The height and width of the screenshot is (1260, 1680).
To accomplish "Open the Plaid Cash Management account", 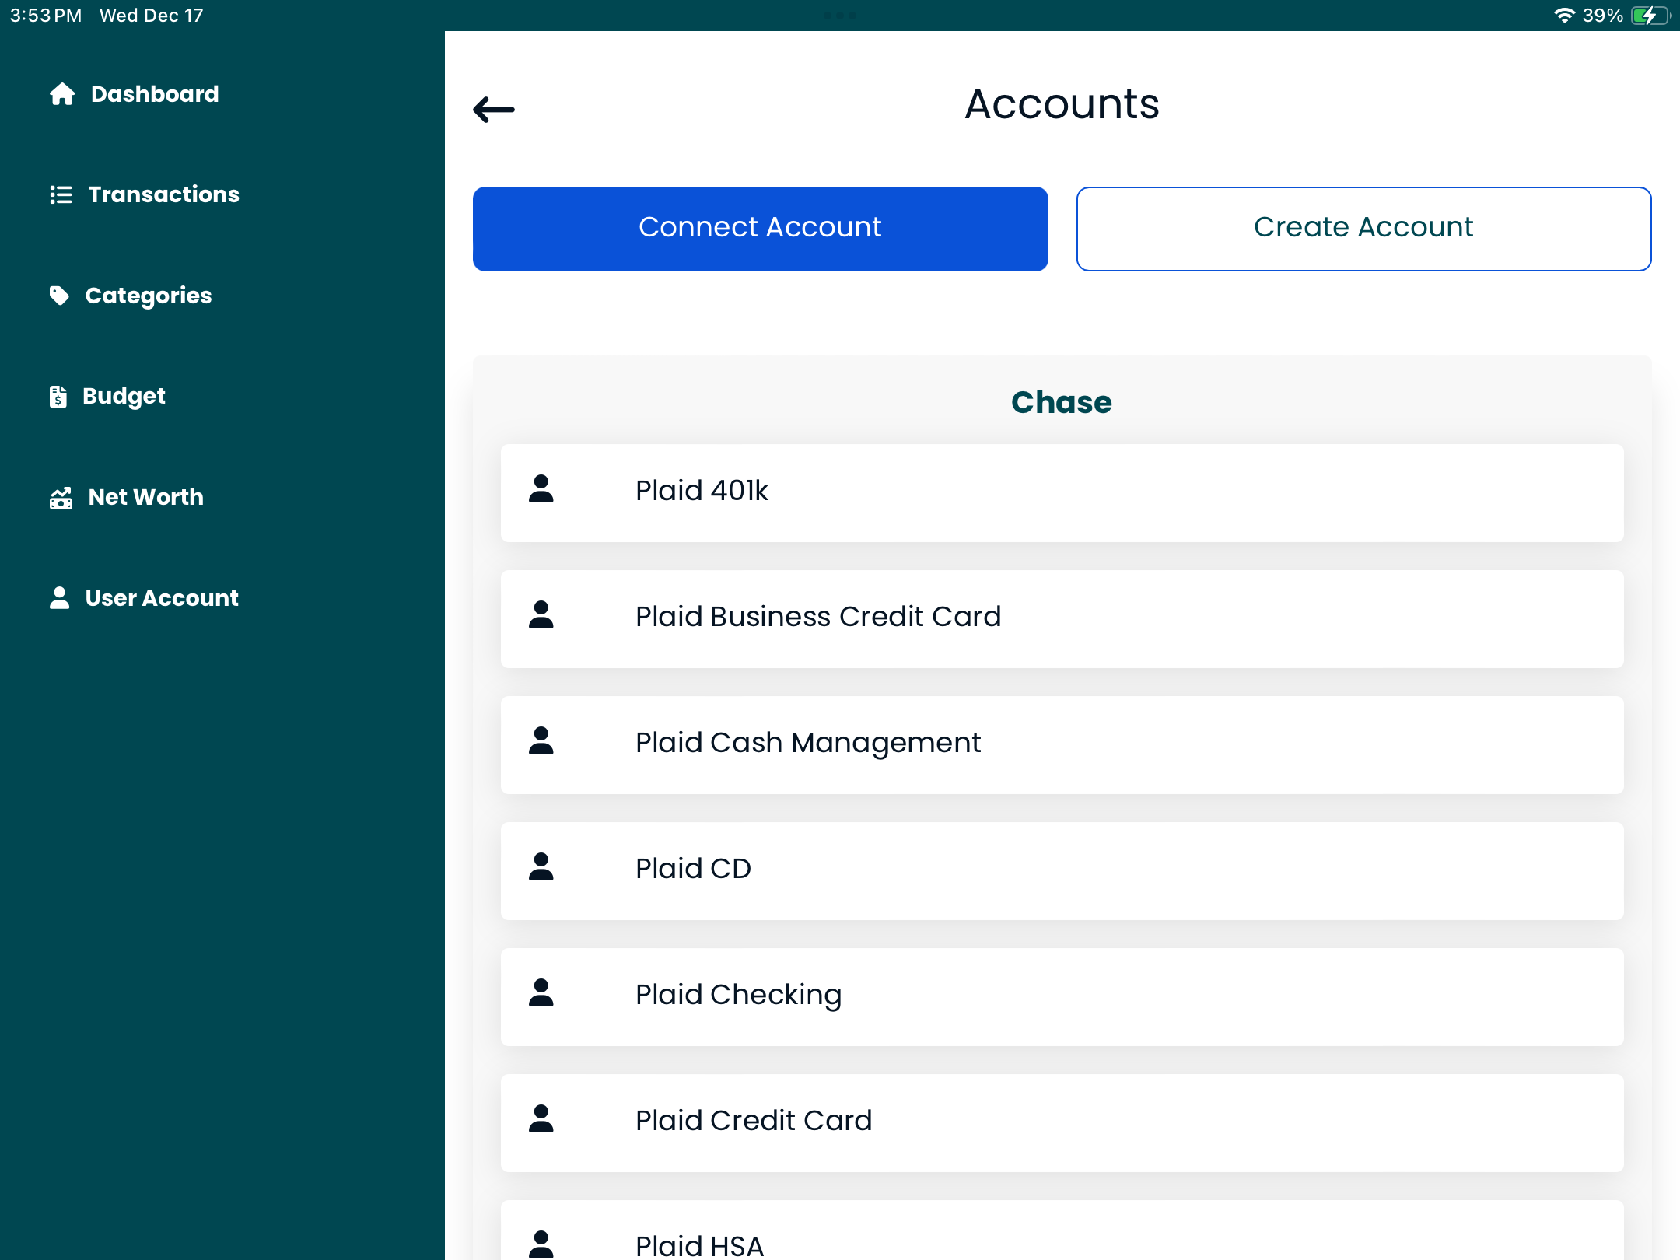I will click(1062, 744).
